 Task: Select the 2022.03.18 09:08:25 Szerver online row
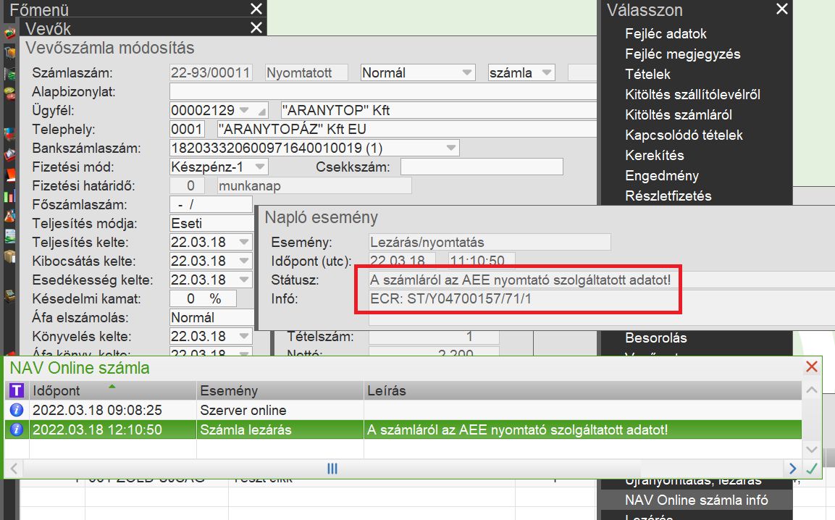point(403,410)
